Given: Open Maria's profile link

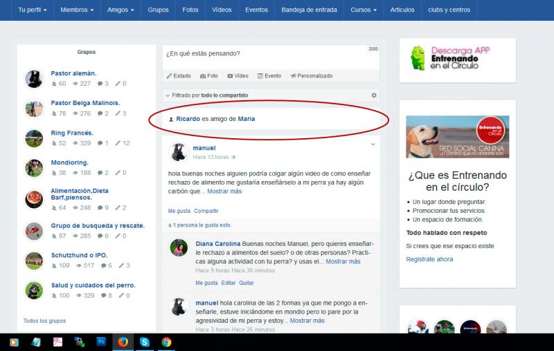Looking at the screenshot, I should click(247, 119).
